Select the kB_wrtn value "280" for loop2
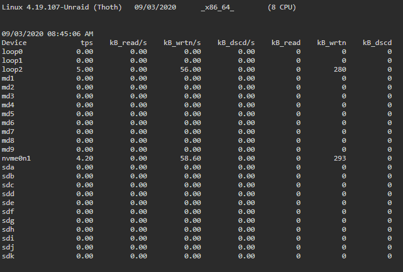This screenshot has width=403, height=272. click(x=340, y=69)
